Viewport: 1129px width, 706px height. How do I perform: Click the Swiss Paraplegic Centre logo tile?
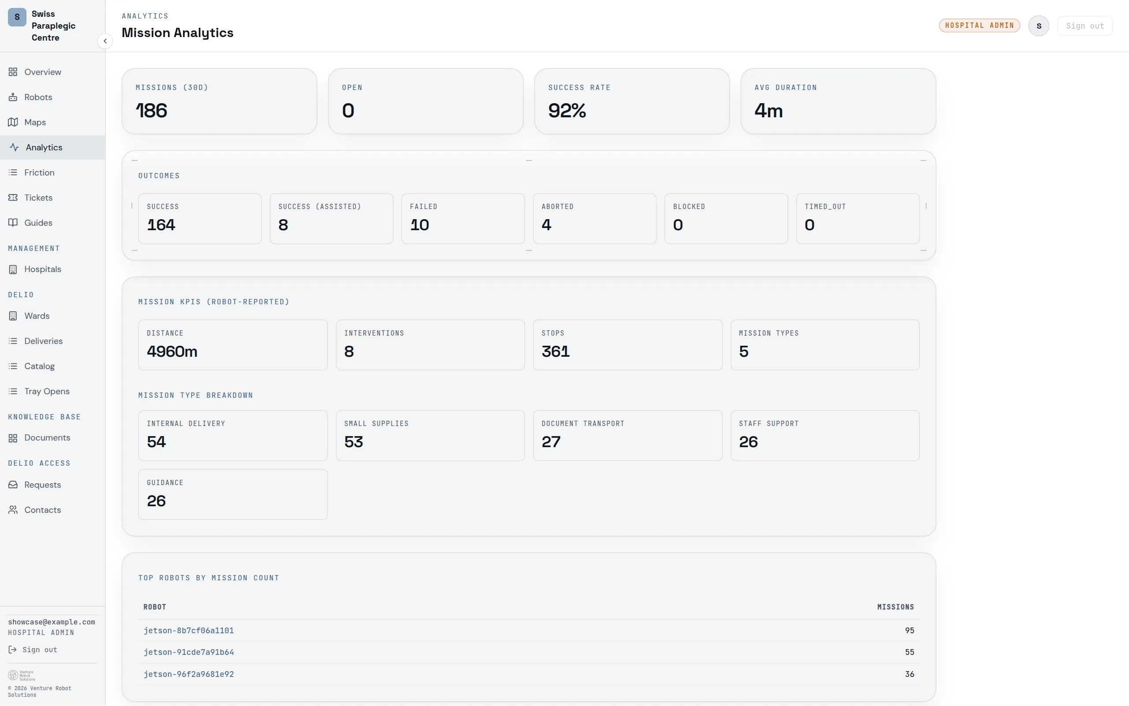tap(17, 17)
